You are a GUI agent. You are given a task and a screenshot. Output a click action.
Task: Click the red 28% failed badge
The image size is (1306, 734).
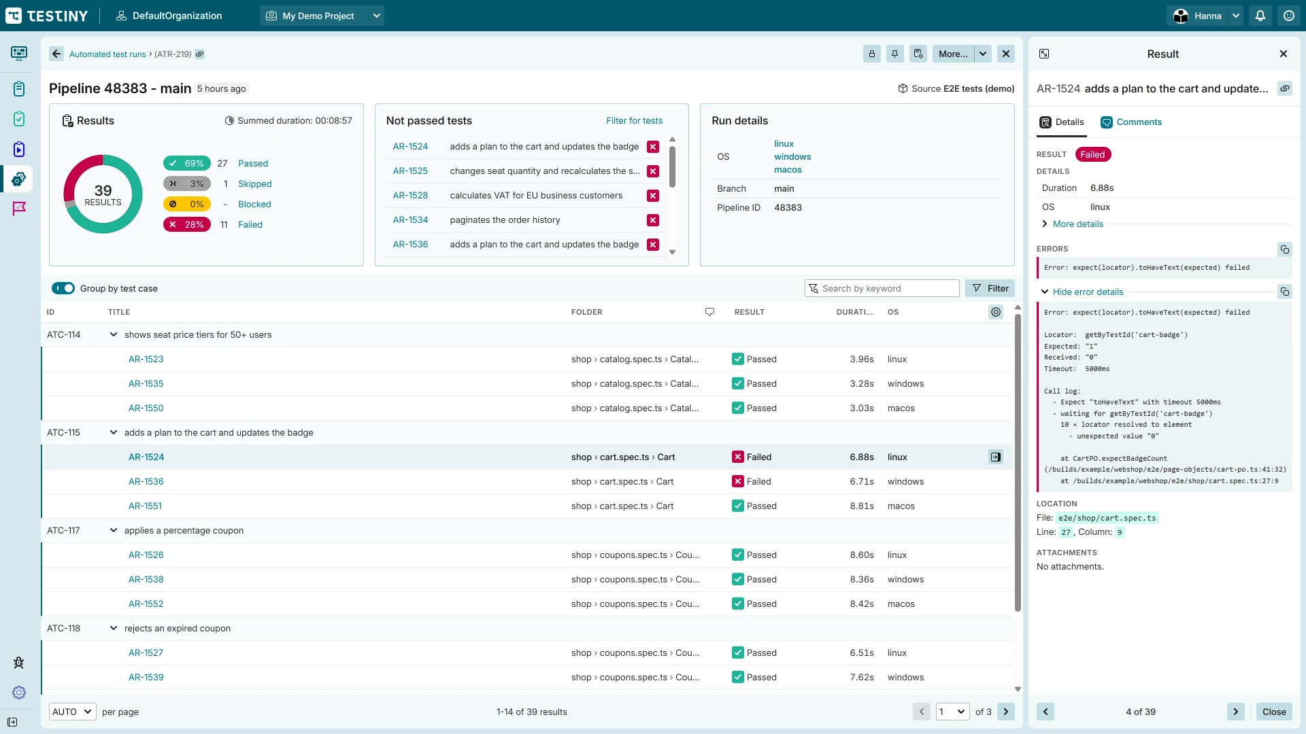(x=187, y=225)
